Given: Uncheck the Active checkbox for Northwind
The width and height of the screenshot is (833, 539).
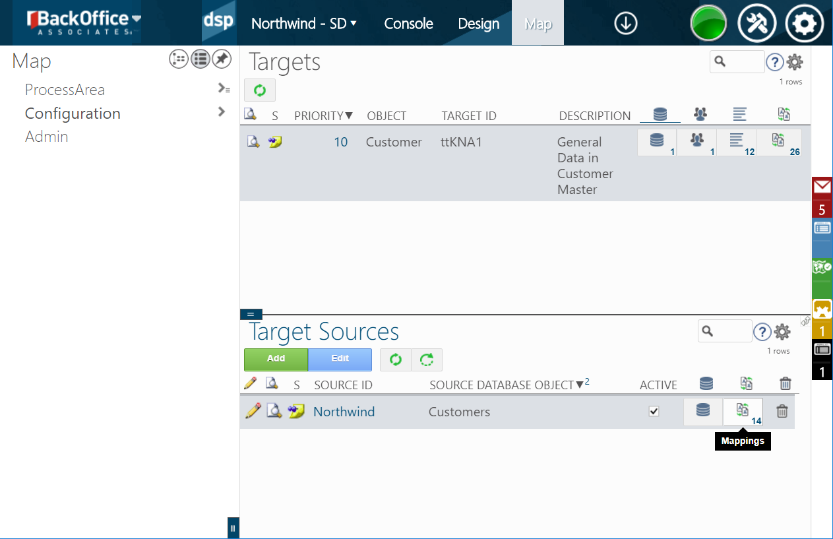Looking at the screenshot, I should click(x=654, y=412).
